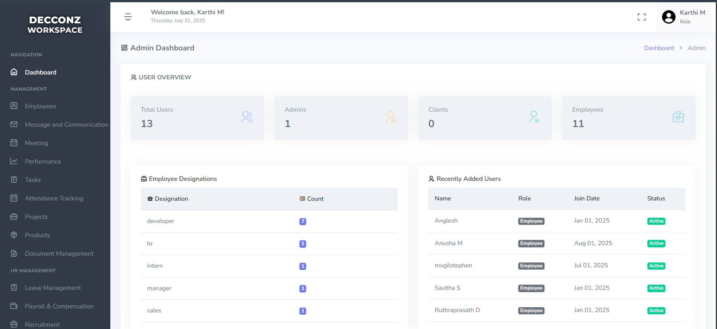This screenshot has width=717, height=329.
Task: Click the Tasks clipboard icon
Action: point(14,179)
